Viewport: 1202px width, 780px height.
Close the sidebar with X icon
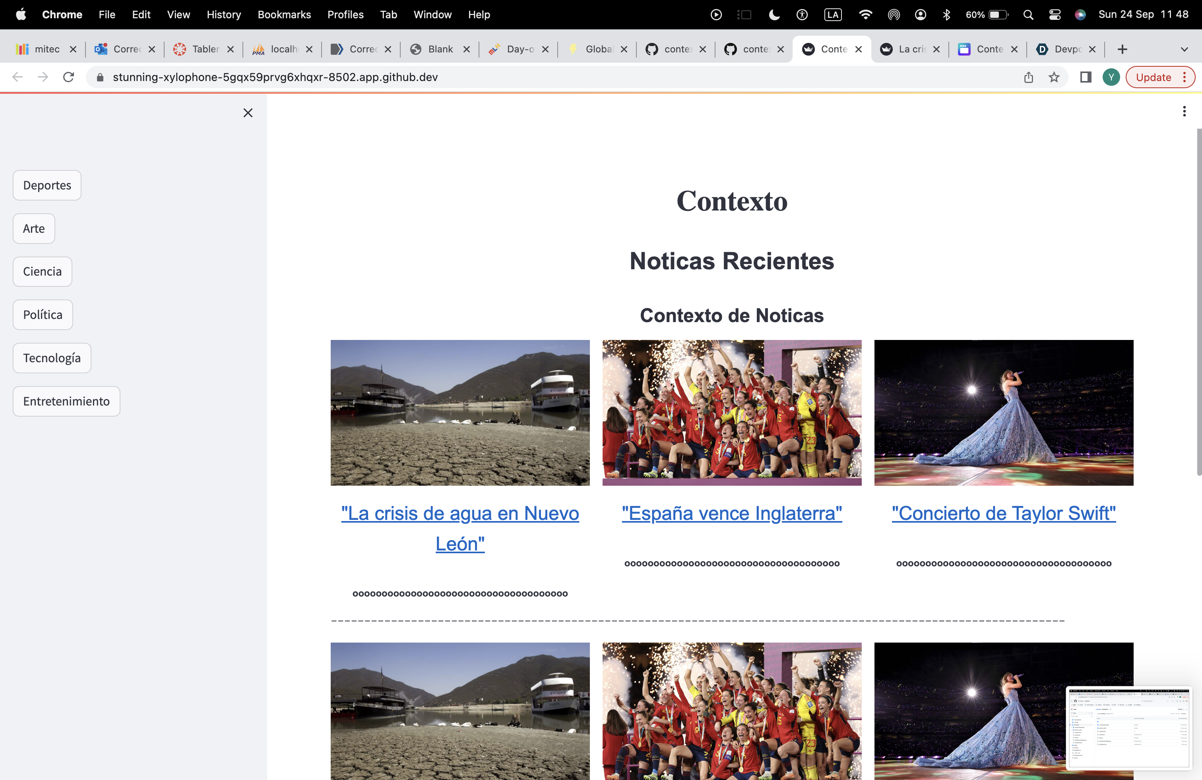(x=248, y=112)
